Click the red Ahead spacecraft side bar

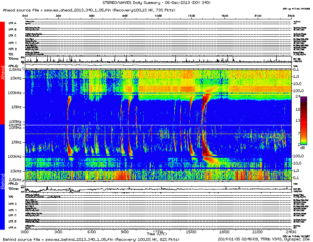coord(3,73)
